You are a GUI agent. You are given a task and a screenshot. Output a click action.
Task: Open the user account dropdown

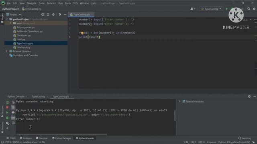pos(193,9)
